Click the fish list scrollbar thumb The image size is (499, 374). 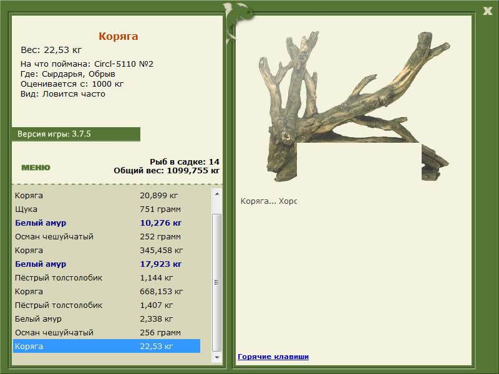[x=217, y=282]
